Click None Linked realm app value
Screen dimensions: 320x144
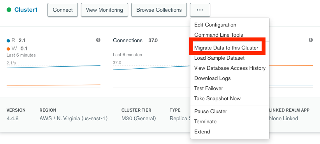click(284, 118)
